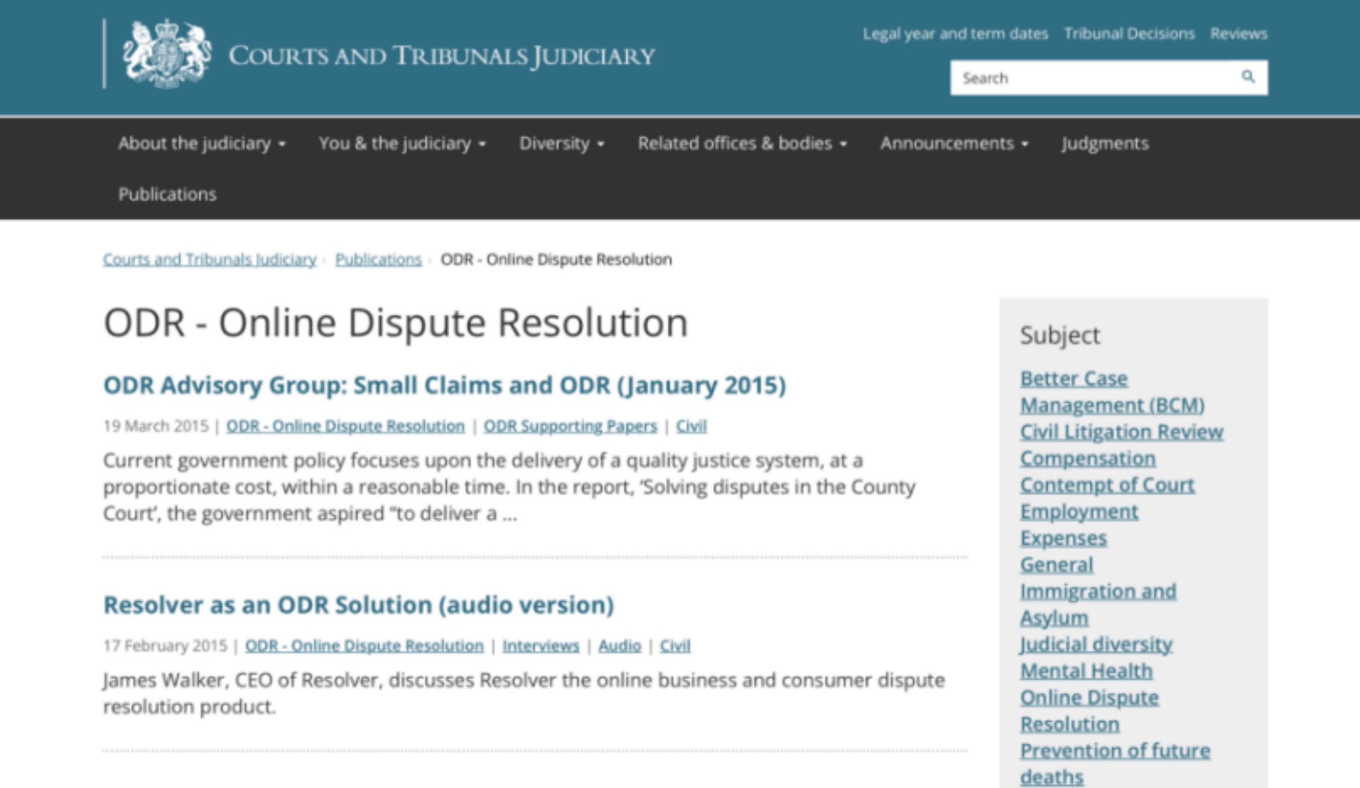Select Publications in the navigation bar
This screenshot has height=788, width=1360.
tap(167, 194)
